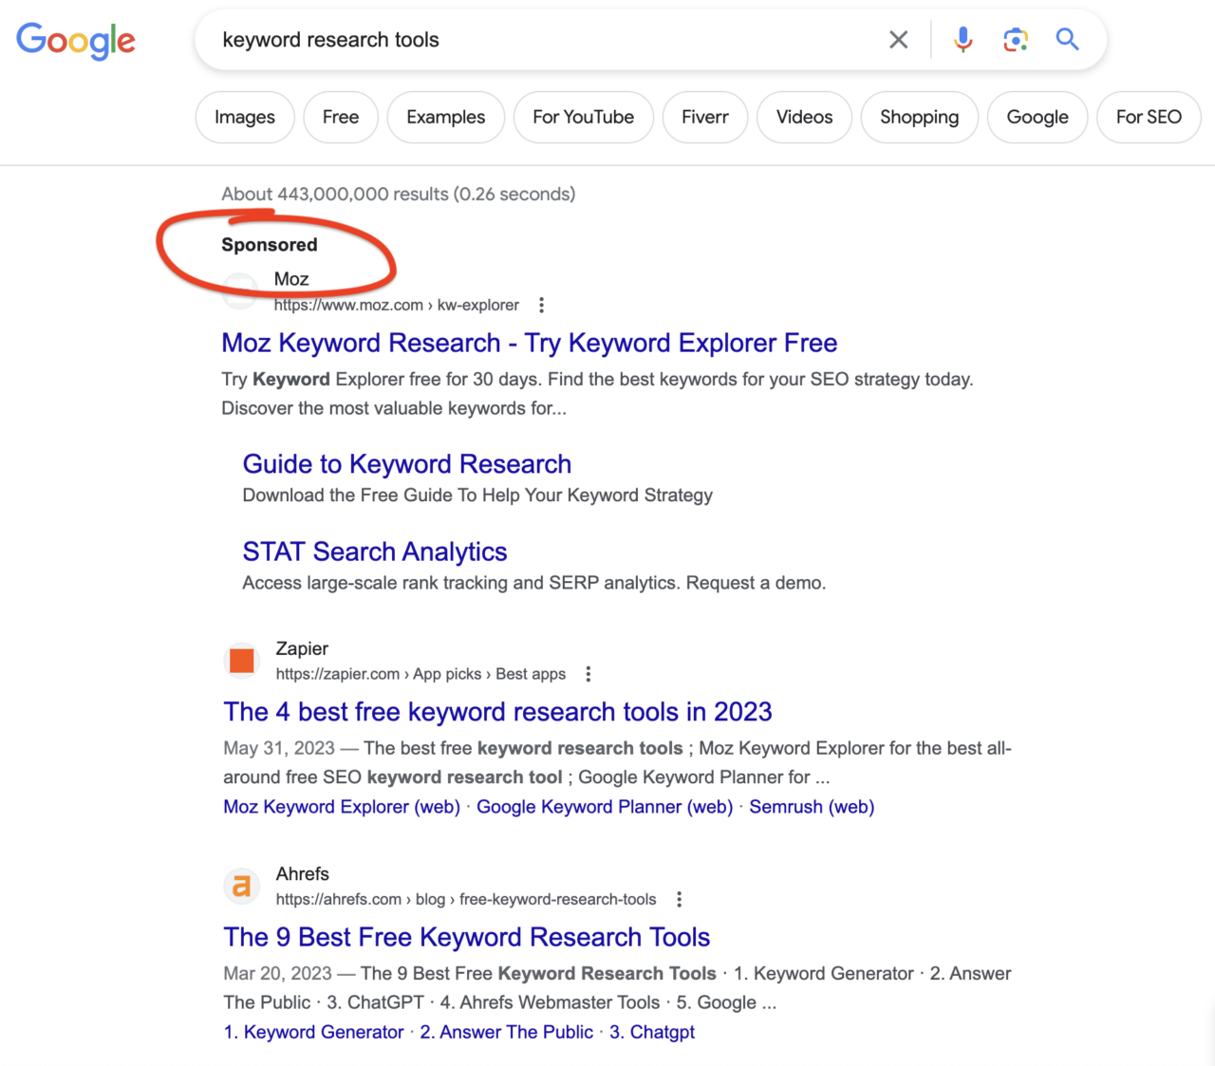Click the Sponsored label

[x=270, y=245]
